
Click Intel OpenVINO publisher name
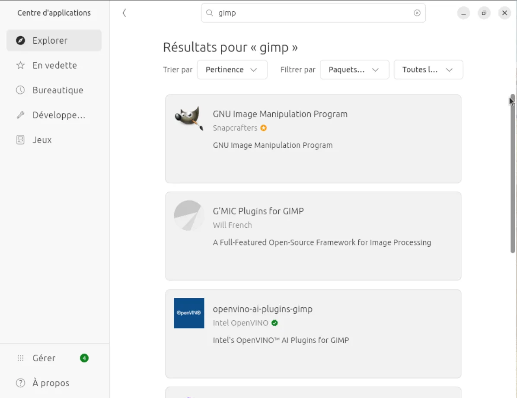click(x=240, y=323)
